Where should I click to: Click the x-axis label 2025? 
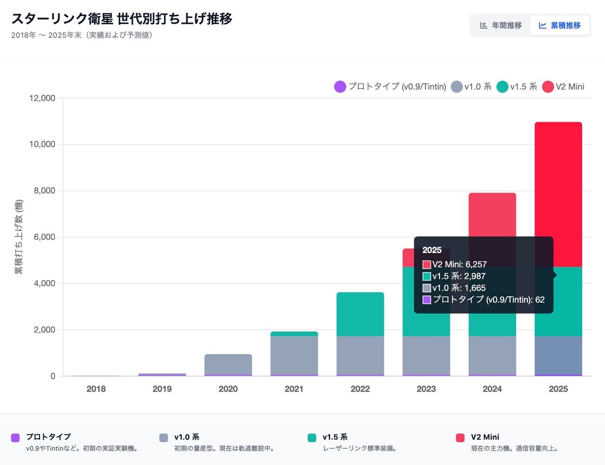pos(558,389)
